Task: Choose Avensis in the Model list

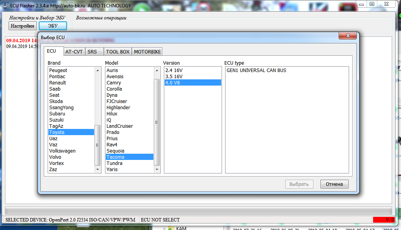Action: 130,76
